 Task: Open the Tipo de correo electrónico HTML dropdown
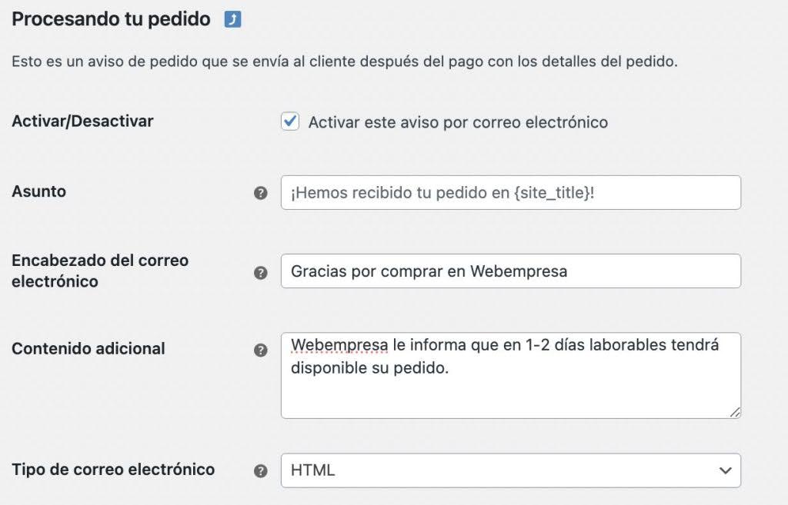click(510, 470)
